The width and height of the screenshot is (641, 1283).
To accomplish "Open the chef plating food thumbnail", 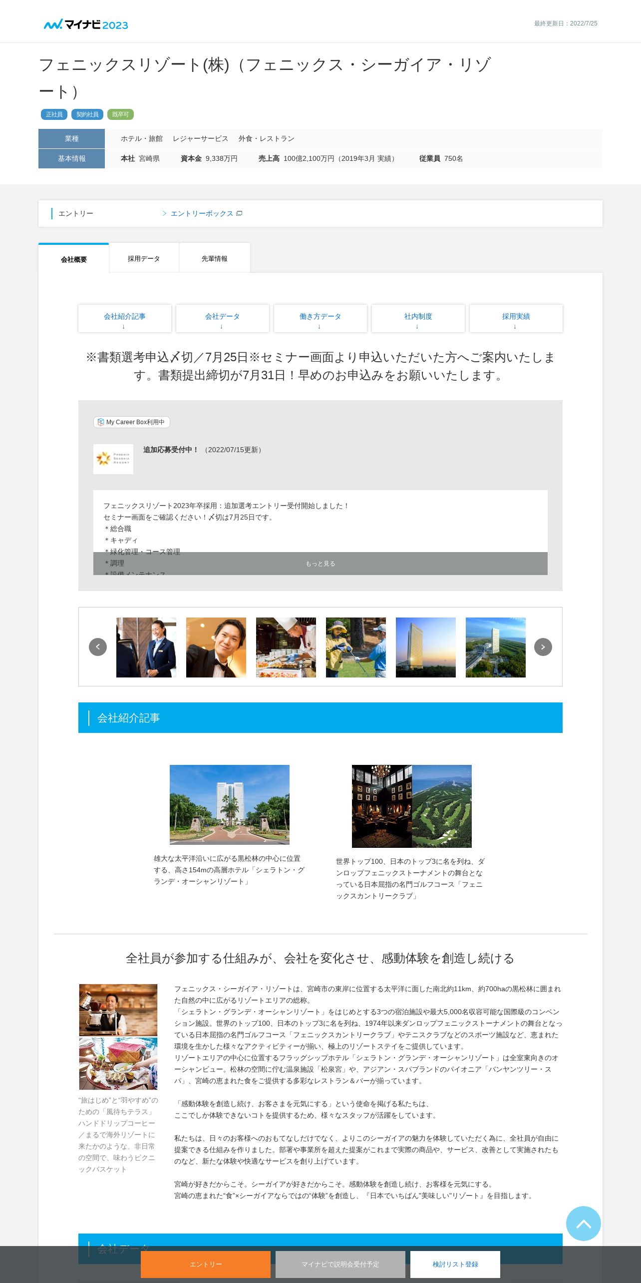I will pos(286,647).
